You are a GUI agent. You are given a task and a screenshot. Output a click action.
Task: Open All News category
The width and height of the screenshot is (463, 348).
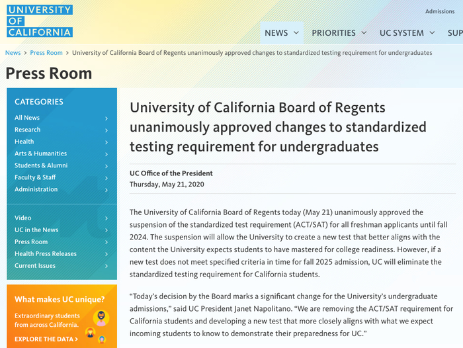[27, 118]
